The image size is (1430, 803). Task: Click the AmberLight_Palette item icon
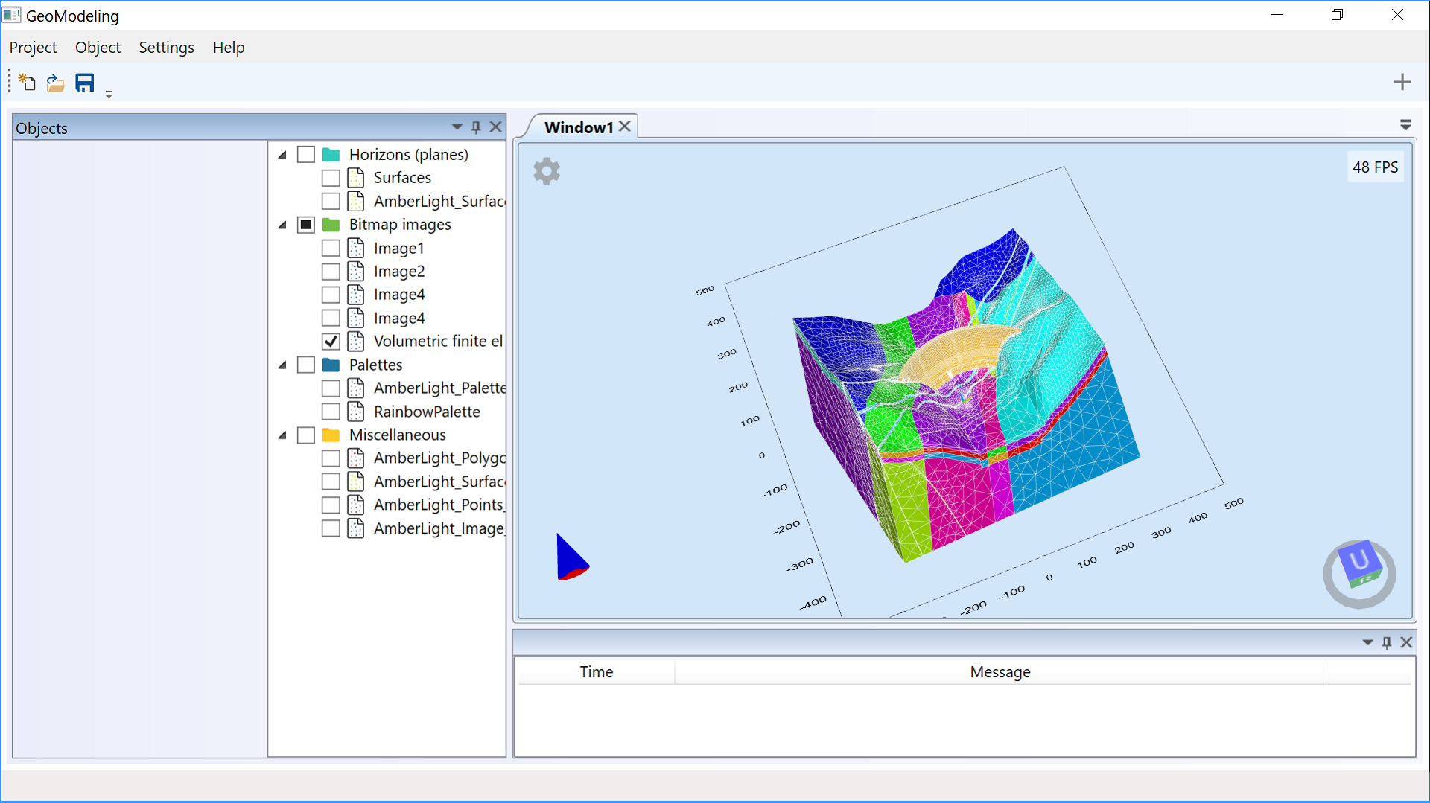pyautogui.click(x=356, y=388)
